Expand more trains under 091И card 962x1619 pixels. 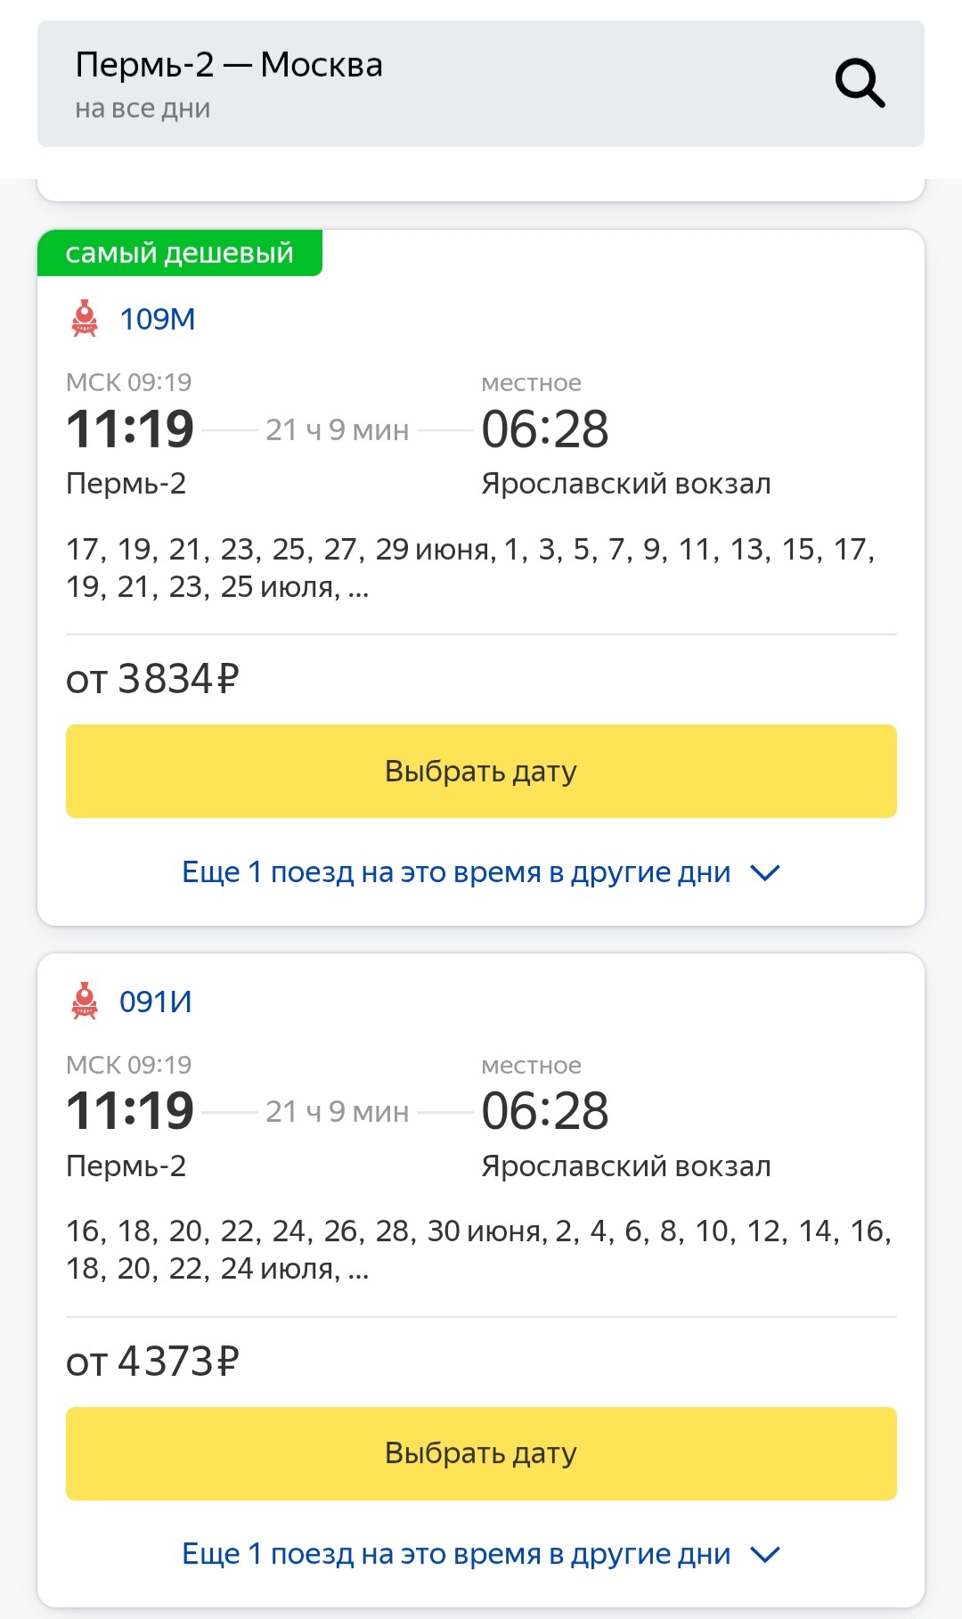click(x=456, y=1554)
